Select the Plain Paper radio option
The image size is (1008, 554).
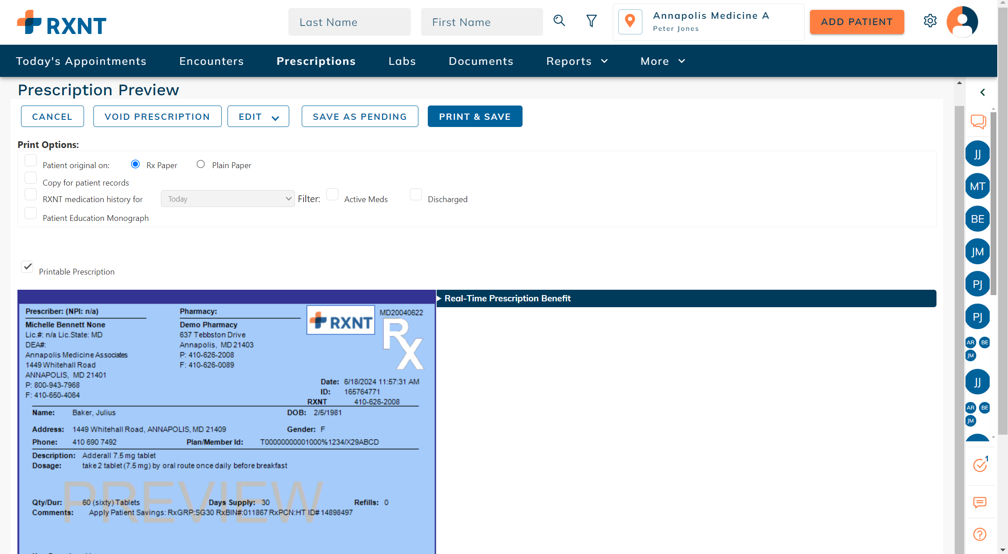tap(201, 165)
